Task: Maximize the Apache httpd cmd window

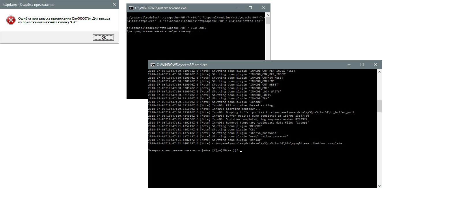Action: click(250, 8)
